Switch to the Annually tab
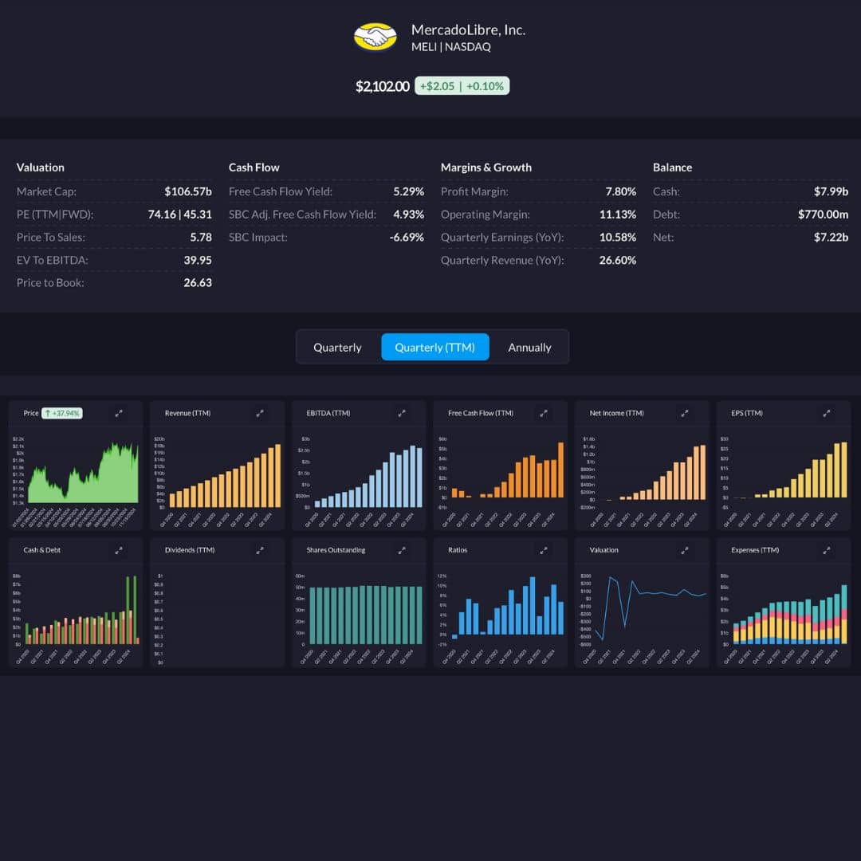This screenshot has height=861, width=861. tap(529, 347)
